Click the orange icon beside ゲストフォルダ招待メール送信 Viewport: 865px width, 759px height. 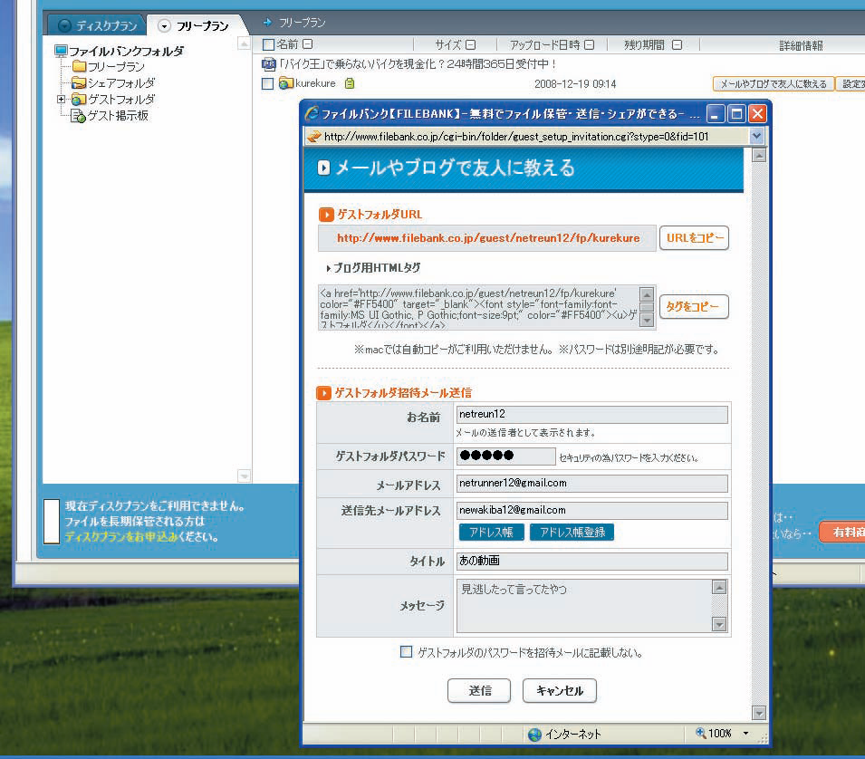(x=324, y=393)
